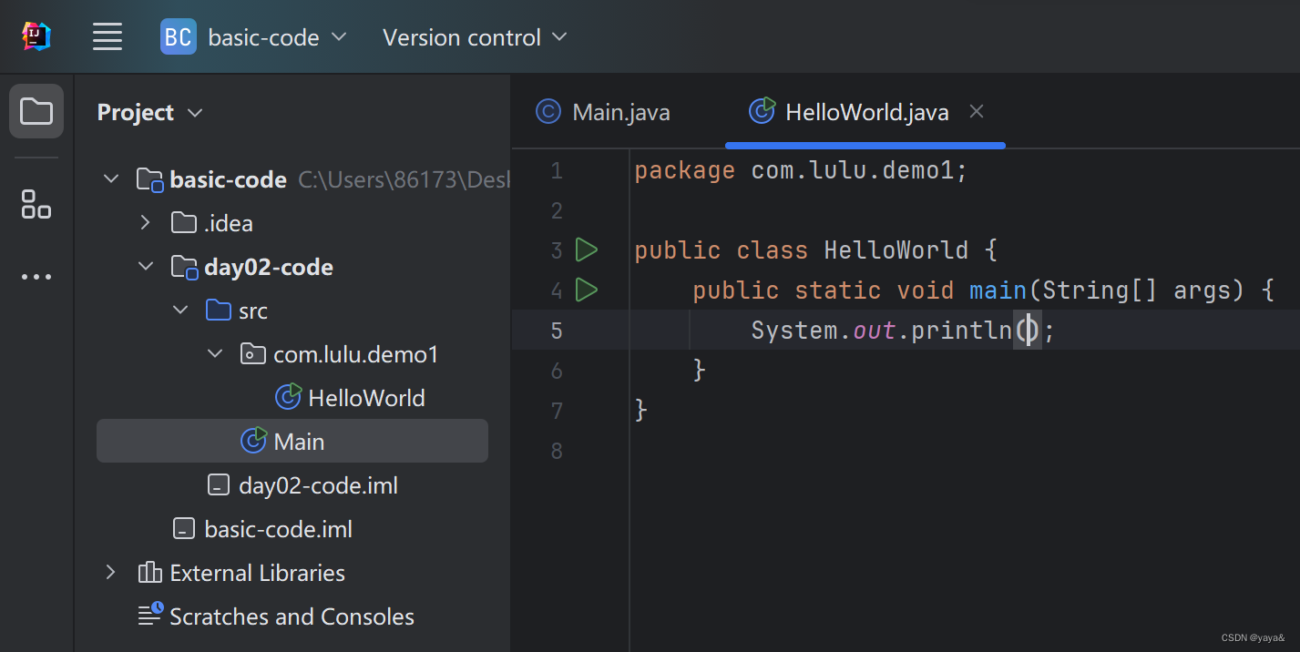The image size is (1300, 652).
Task: Open the Project tool window folder icon
Action: tap(36, 110)
